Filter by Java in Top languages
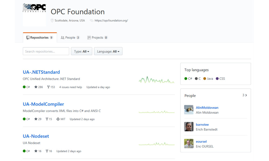Image resolution: width=269 pixels, height=161 pixels. click(208, 79)
